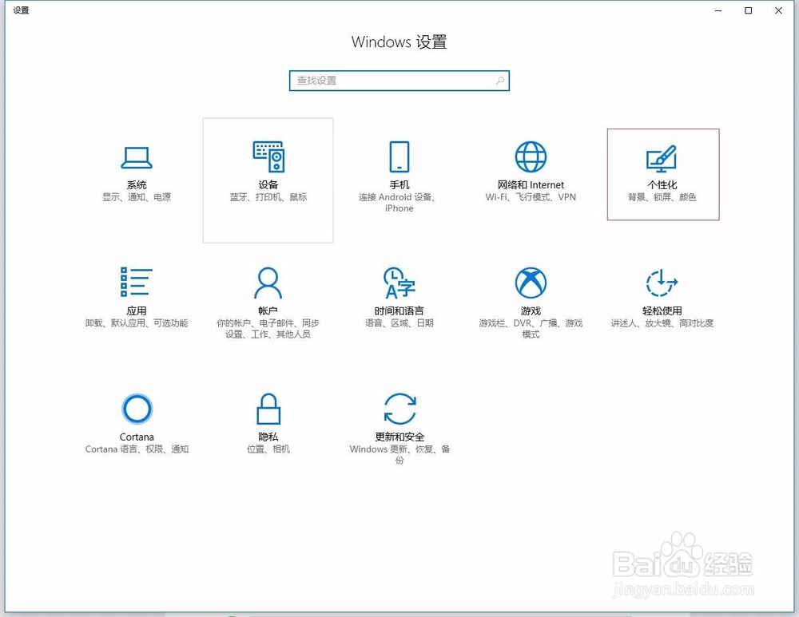Viewport: 799px width, 617px height.
Task: Click the 更新和安全 title label
Action: point(399,437)
